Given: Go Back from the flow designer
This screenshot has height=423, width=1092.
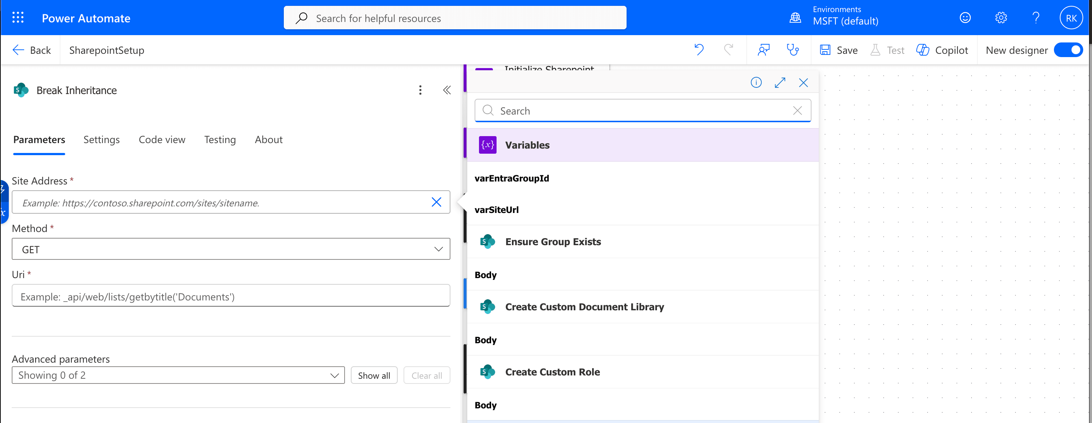Looking at the screenshot, I should [31, 50].
